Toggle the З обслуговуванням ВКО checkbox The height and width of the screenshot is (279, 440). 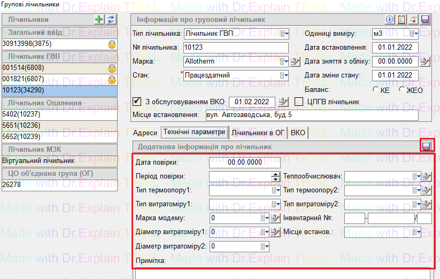pos(136,102)
